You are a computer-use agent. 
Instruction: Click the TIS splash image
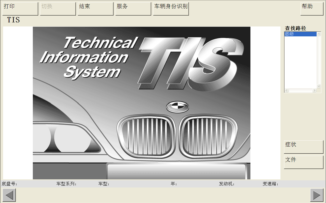click(141, 103)
